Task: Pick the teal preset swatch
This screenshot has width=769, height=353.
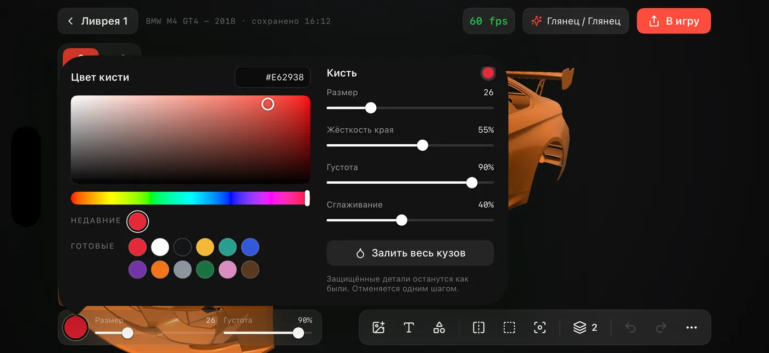Action: (227, 247)
